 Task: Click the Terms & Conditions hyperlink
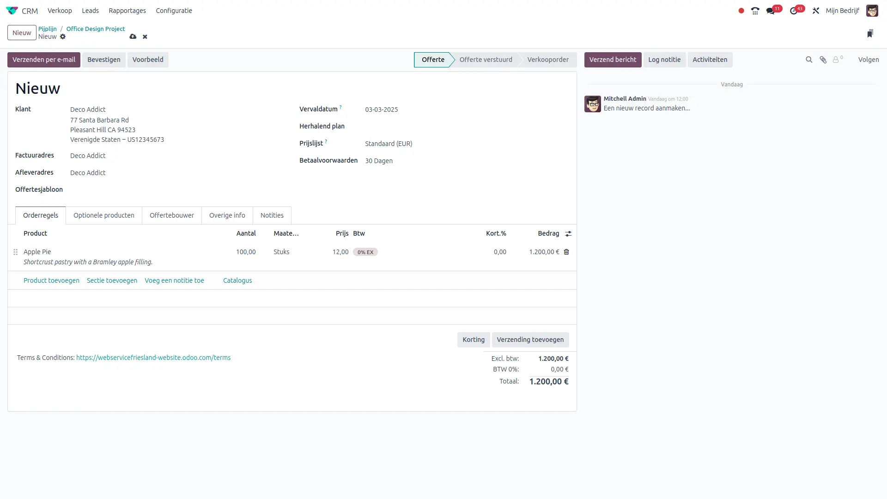[x=153, y=357]
